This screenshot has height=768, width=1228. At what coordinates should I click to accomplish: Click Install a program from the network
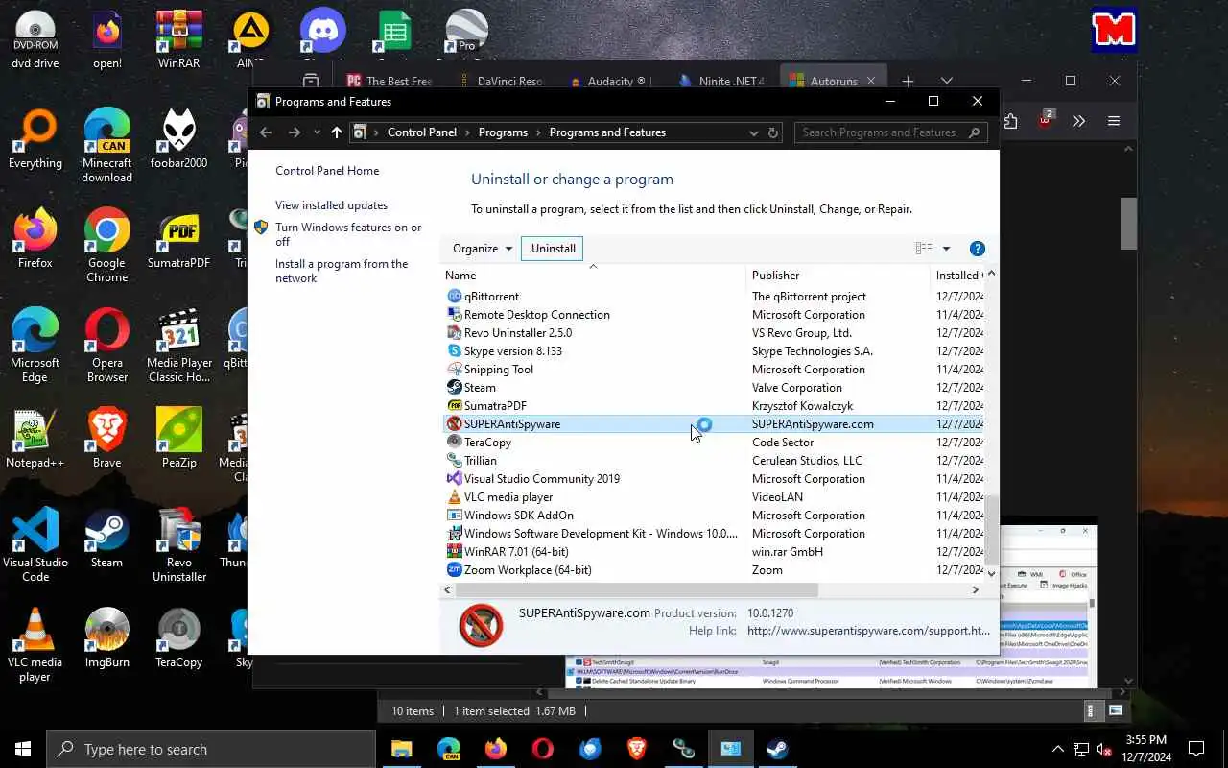point(342,271)
